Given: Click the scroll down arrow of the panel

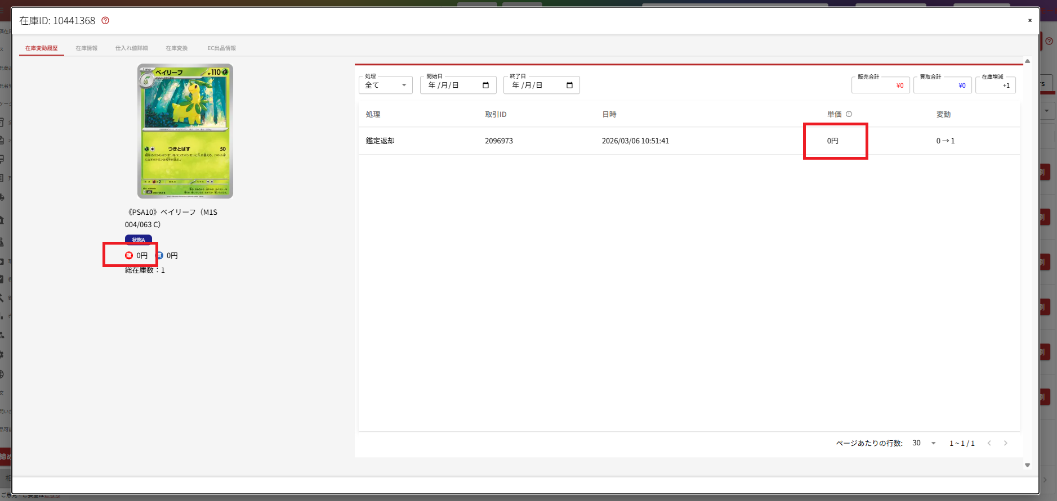Looking at the screenshot, I should (x=1027, y=465).
